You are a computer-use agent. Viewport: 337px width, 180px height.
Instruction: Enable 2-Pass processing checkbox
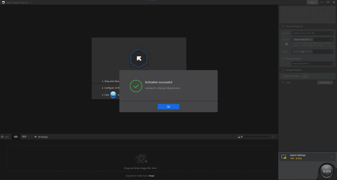point(283,59)
